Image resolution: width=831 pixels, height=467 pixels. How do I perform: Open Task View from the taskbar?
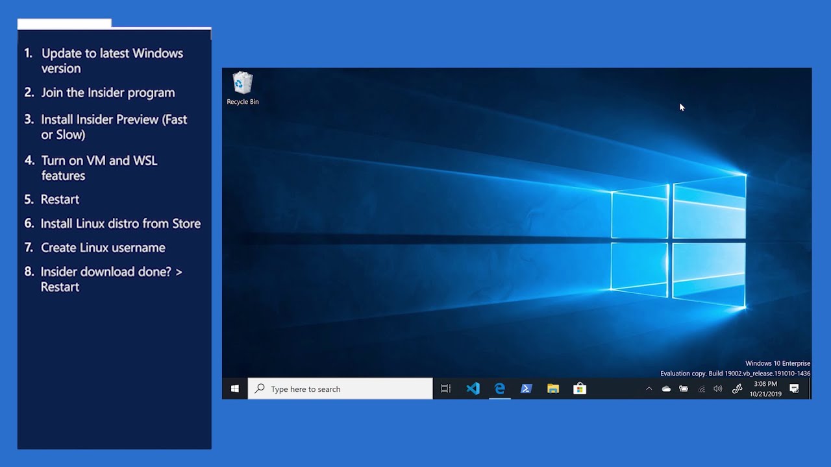point(445,389)
